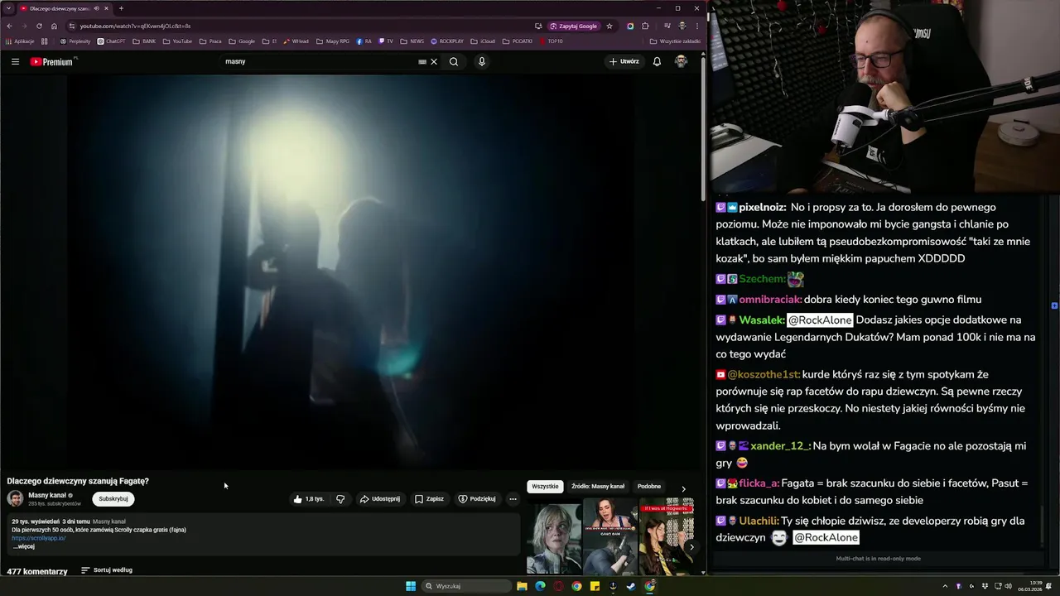Clear the search text with the X icon
The height and width of the screenshot is (596, 1060).
pyautogui.click(x=434, y=61)
